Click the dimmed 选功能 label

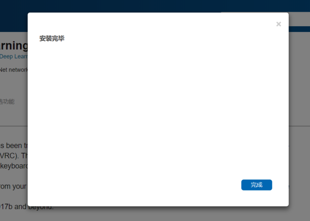pyautogui.click(x=7, y=102)
